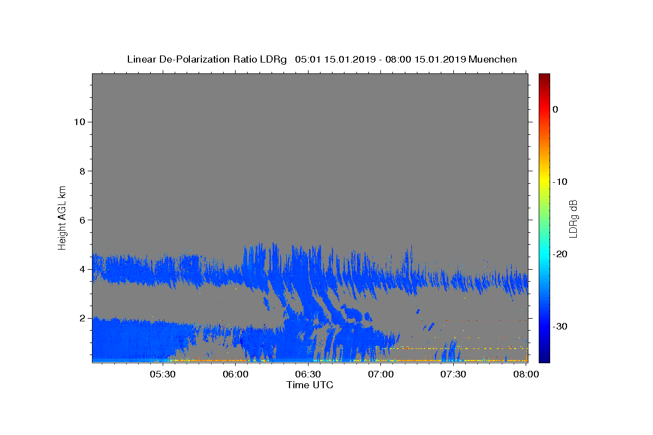
Task: Click the height tick label 8
Action: (81, 171)
